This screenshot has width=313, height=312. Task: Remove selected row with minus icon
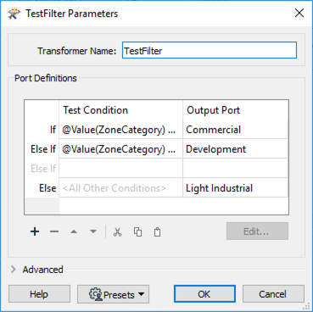pyautogui.click(x=54, y=231)
